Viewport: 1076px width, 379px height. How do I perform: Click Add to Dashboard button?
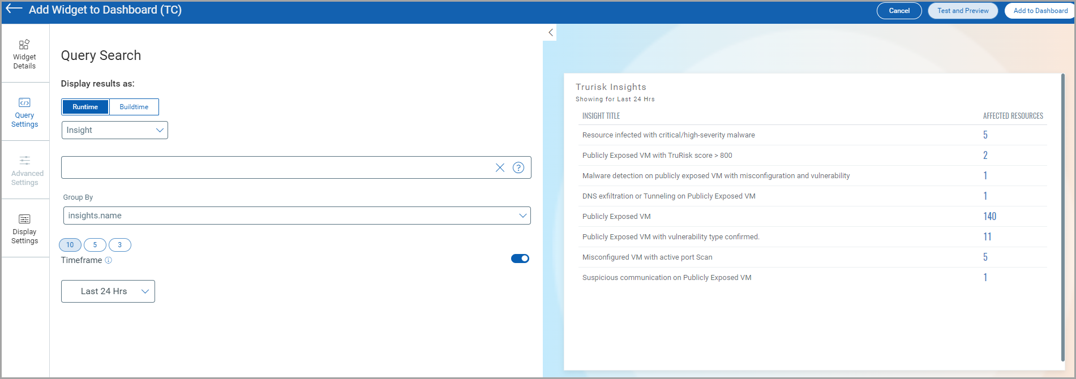(1040, 11)
